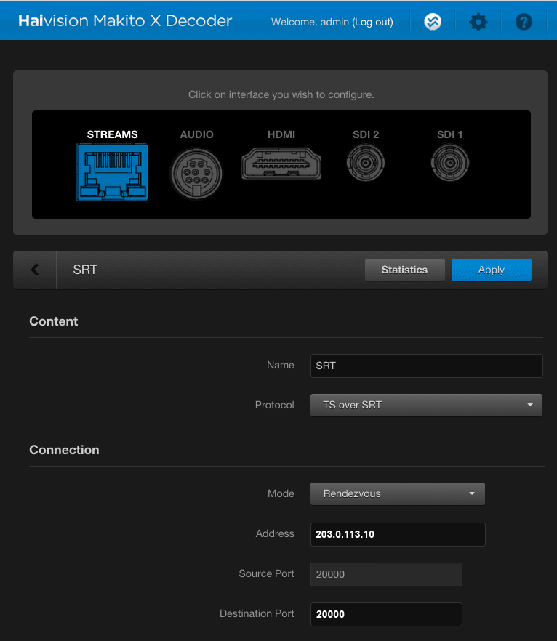Select the SDI 1 BNC connector
The image size is (557, 641).
(449, 163)
